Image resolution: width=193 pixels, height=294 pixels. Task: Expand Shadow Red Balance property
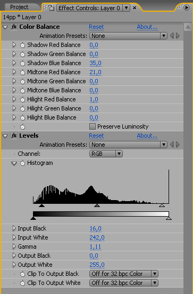[14, 45]
